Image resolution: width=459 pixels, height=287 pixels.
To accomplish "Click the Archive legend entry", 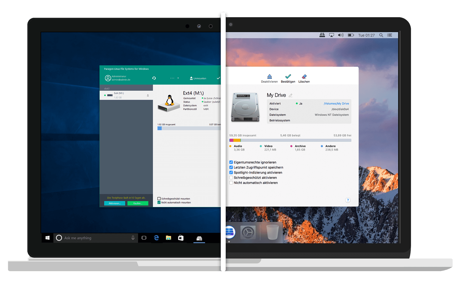I will [x=298, y=148].
